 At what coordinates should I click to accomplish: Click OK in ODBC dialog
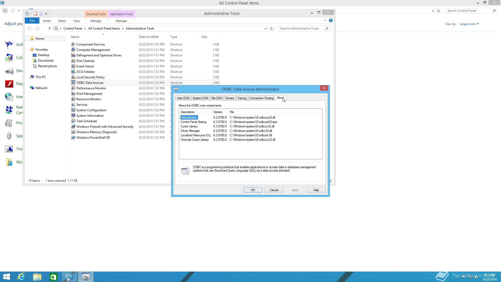click(x=253, y=190)
